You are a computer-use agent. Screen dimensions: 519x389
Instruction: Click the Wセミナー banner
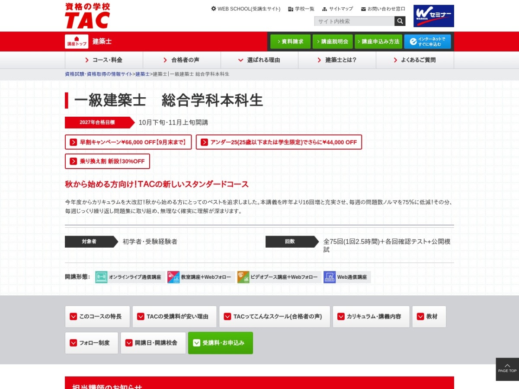point(434,16)
